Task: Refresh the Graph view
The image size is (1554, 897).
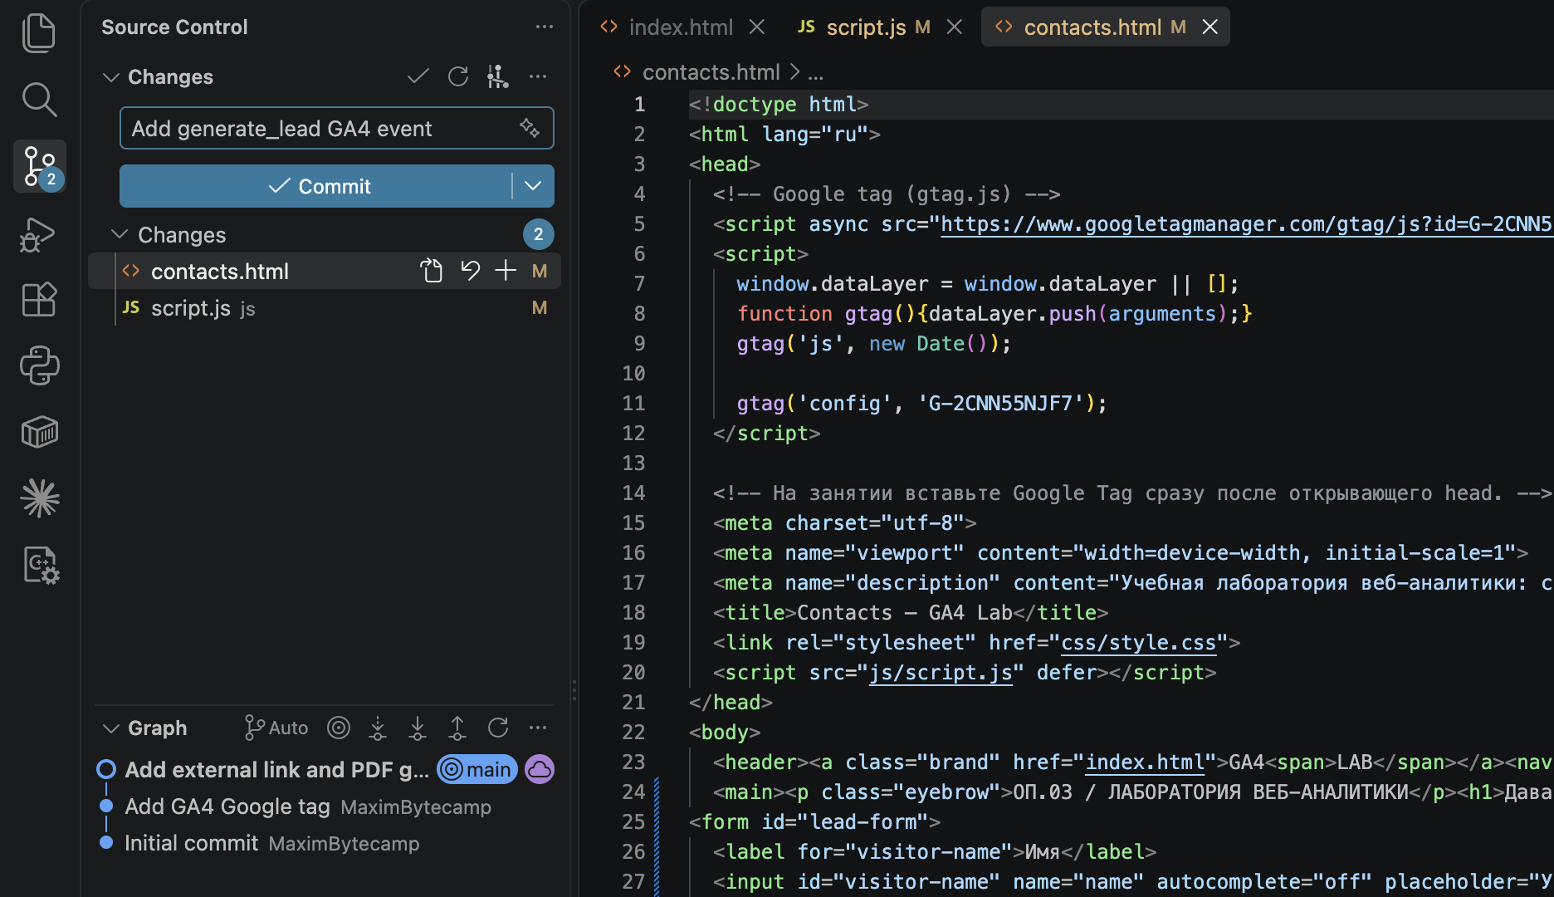Action: pos(498,728)
